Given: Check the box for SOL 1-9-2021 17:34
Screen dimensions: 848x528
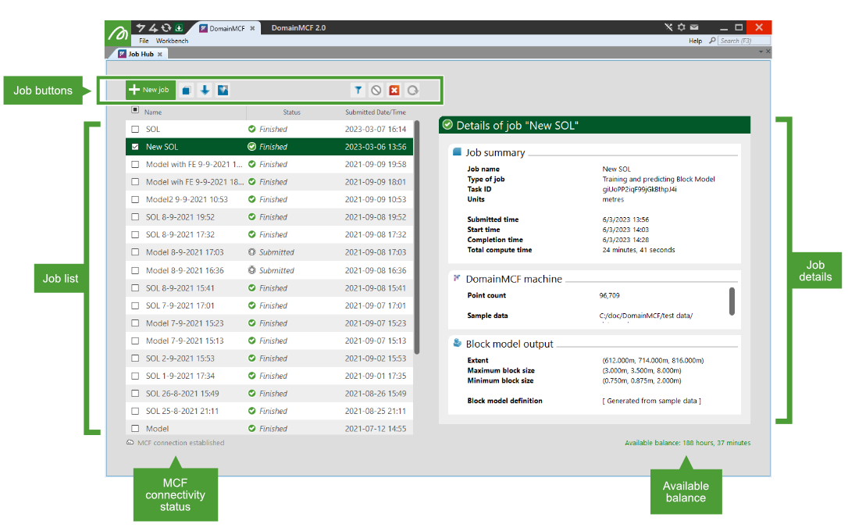Looking at the screenshot, I should coord(135,376).
